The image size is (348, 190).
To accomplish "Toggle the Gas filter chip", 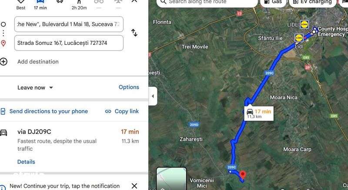I will point(273,2).
